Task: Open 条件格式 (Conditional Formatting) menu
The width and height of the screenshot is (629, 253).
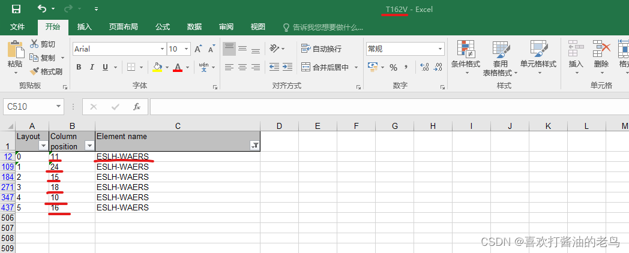Action: pyautogui.click(x=466, y=57)
